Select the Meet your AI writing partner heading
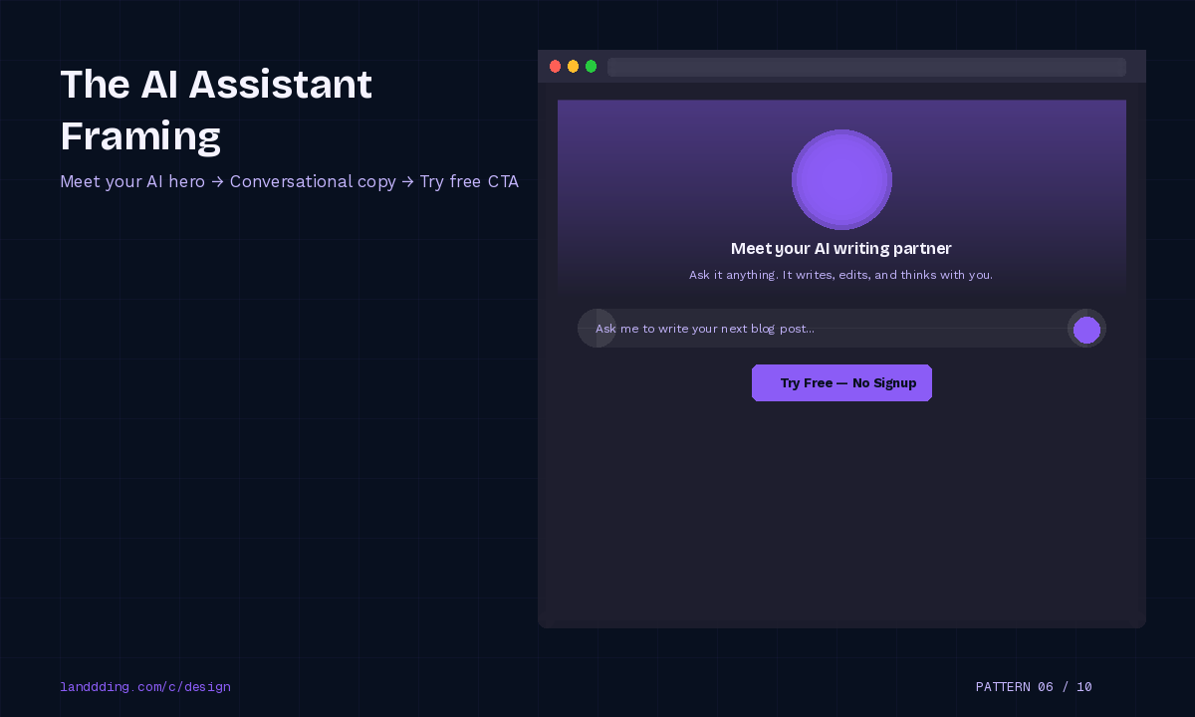1195x717 pixels. pyautogui.click(x=841, y=248)
